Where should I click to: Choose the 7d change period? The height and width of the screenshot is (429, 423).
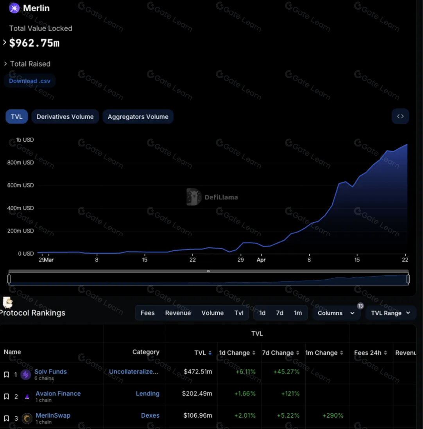(280, 313)
